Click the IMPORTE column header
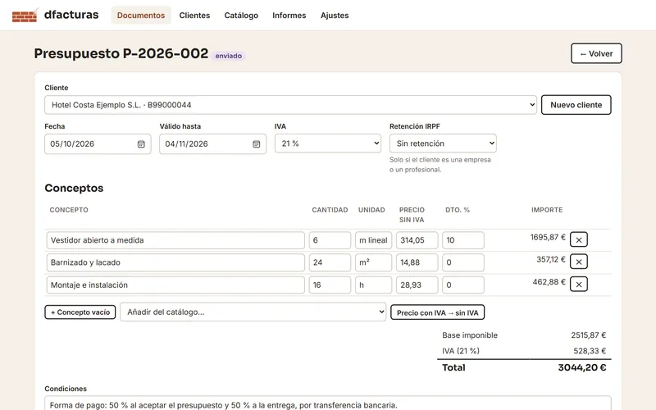The image size is (656, 410). [547, 210]
